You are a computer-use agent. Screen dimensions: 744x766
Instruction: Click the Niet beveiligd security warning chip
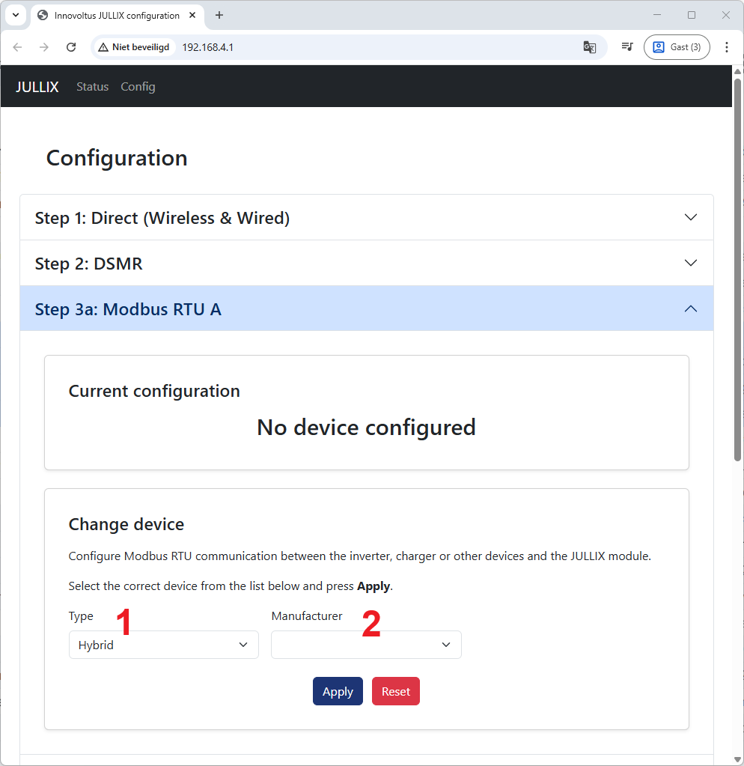[134, 47]
